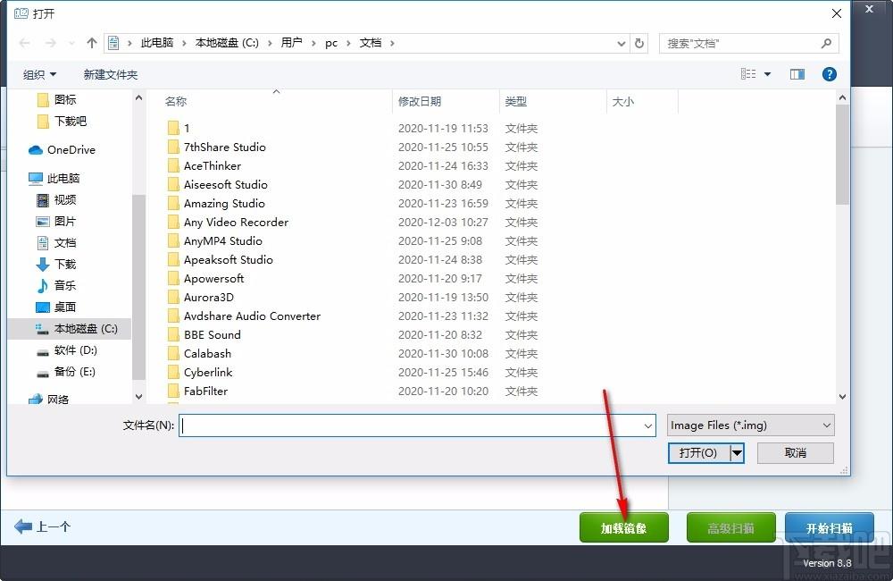
Task: Click pc in the address breadcrumb
Action: click(331, 43)
